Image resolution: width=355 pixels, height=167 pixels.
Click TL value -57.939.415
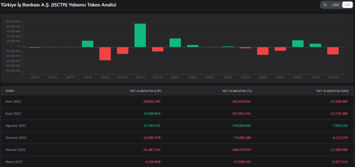tap(242, 162)
